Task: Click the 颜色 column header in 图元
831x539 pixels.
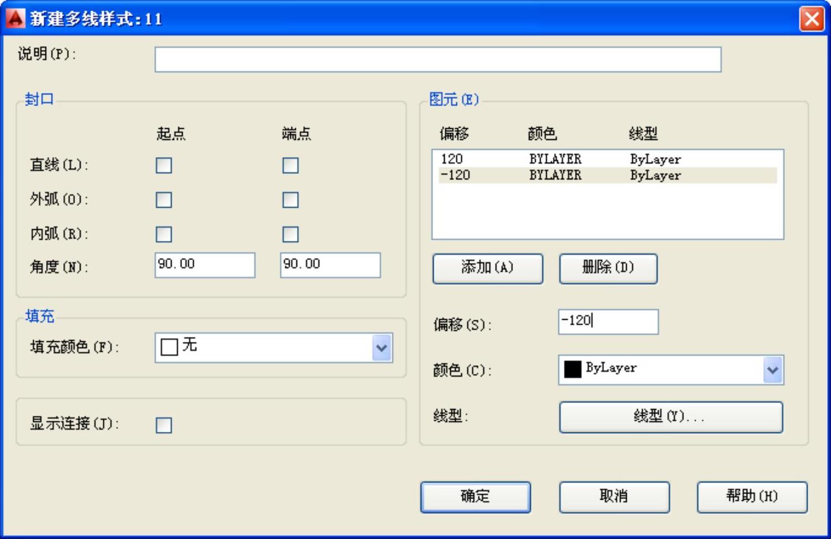Action: tap(542, 134)
